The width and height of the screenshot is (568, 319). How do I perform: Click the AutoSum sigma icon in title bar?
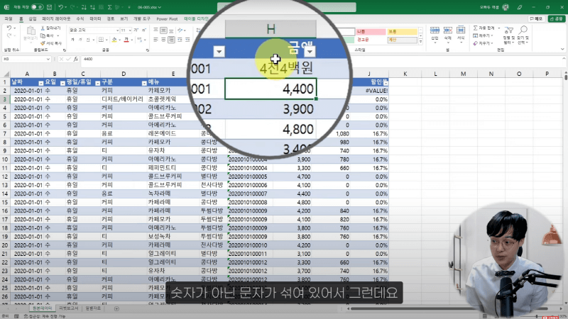[110, 7]
